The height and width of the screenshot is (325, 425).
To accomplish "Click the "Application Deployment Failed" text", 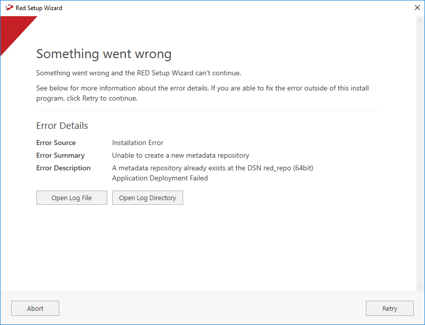I will (x=160, y=178).
